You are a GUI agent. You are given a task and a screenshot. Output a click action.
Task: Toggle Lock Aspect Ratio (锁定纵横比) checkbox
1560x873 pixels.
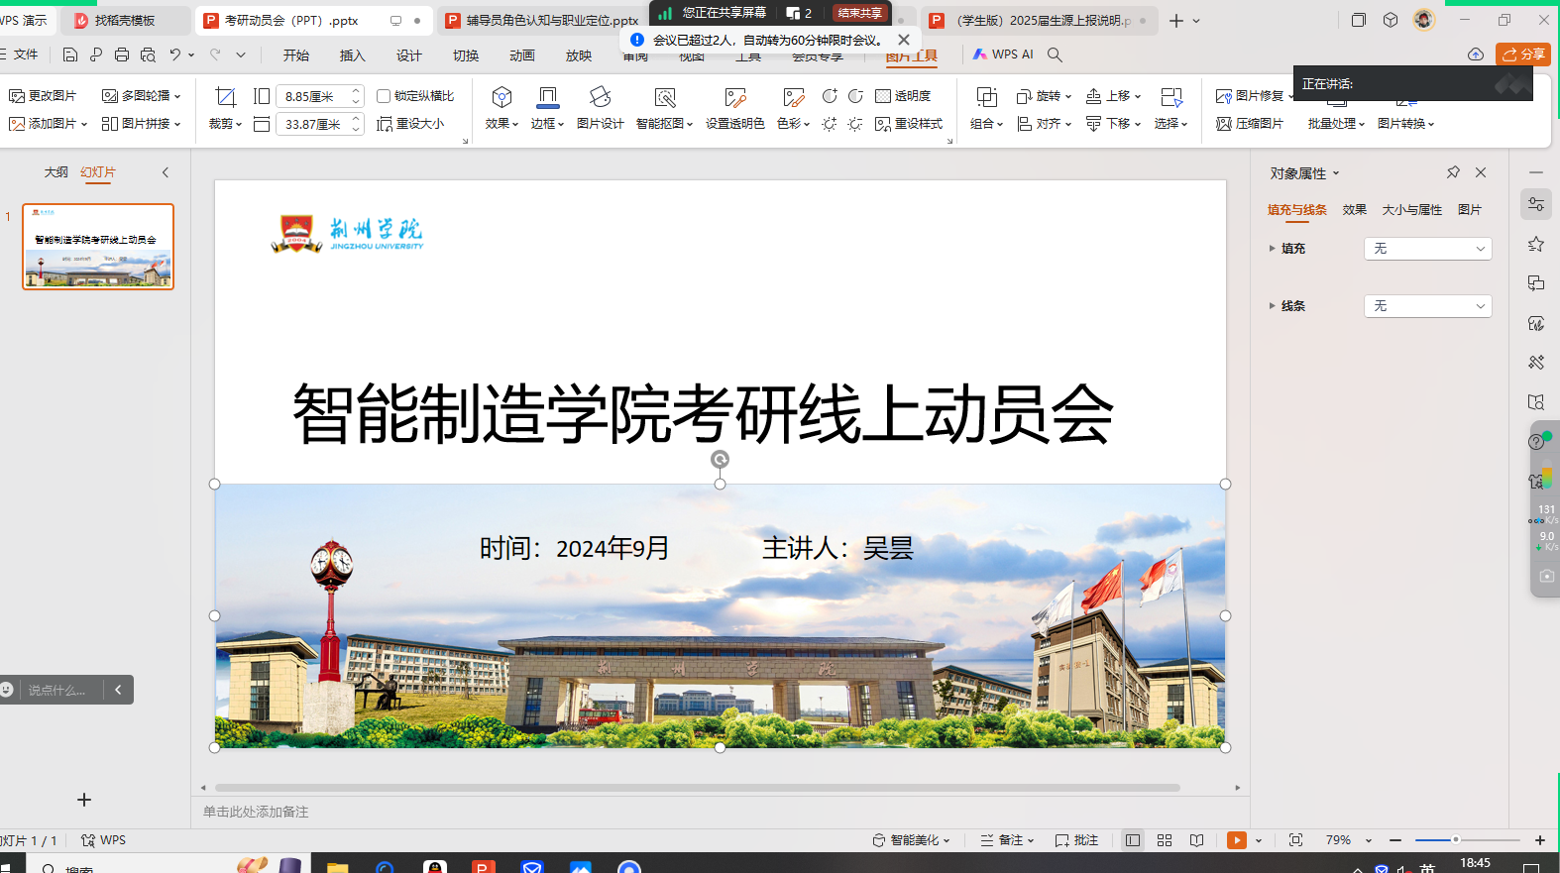pyautogui.click(x=384, y=96)
